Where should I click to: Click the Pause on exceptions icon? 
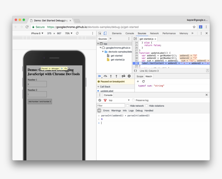[x=129, y=76]
